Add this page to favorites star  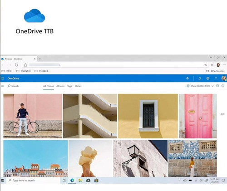pyautogui.click(x=206, y=65)
